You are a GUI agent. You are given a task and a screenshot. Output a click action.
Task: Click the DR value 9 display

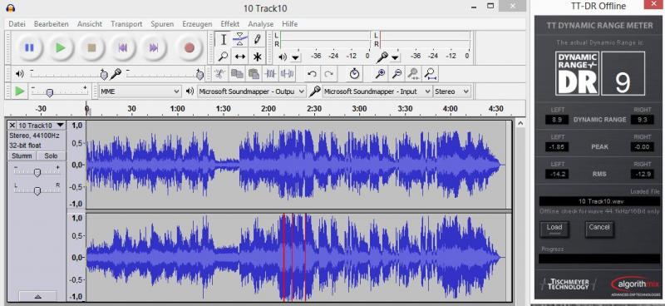coord(623,73)
